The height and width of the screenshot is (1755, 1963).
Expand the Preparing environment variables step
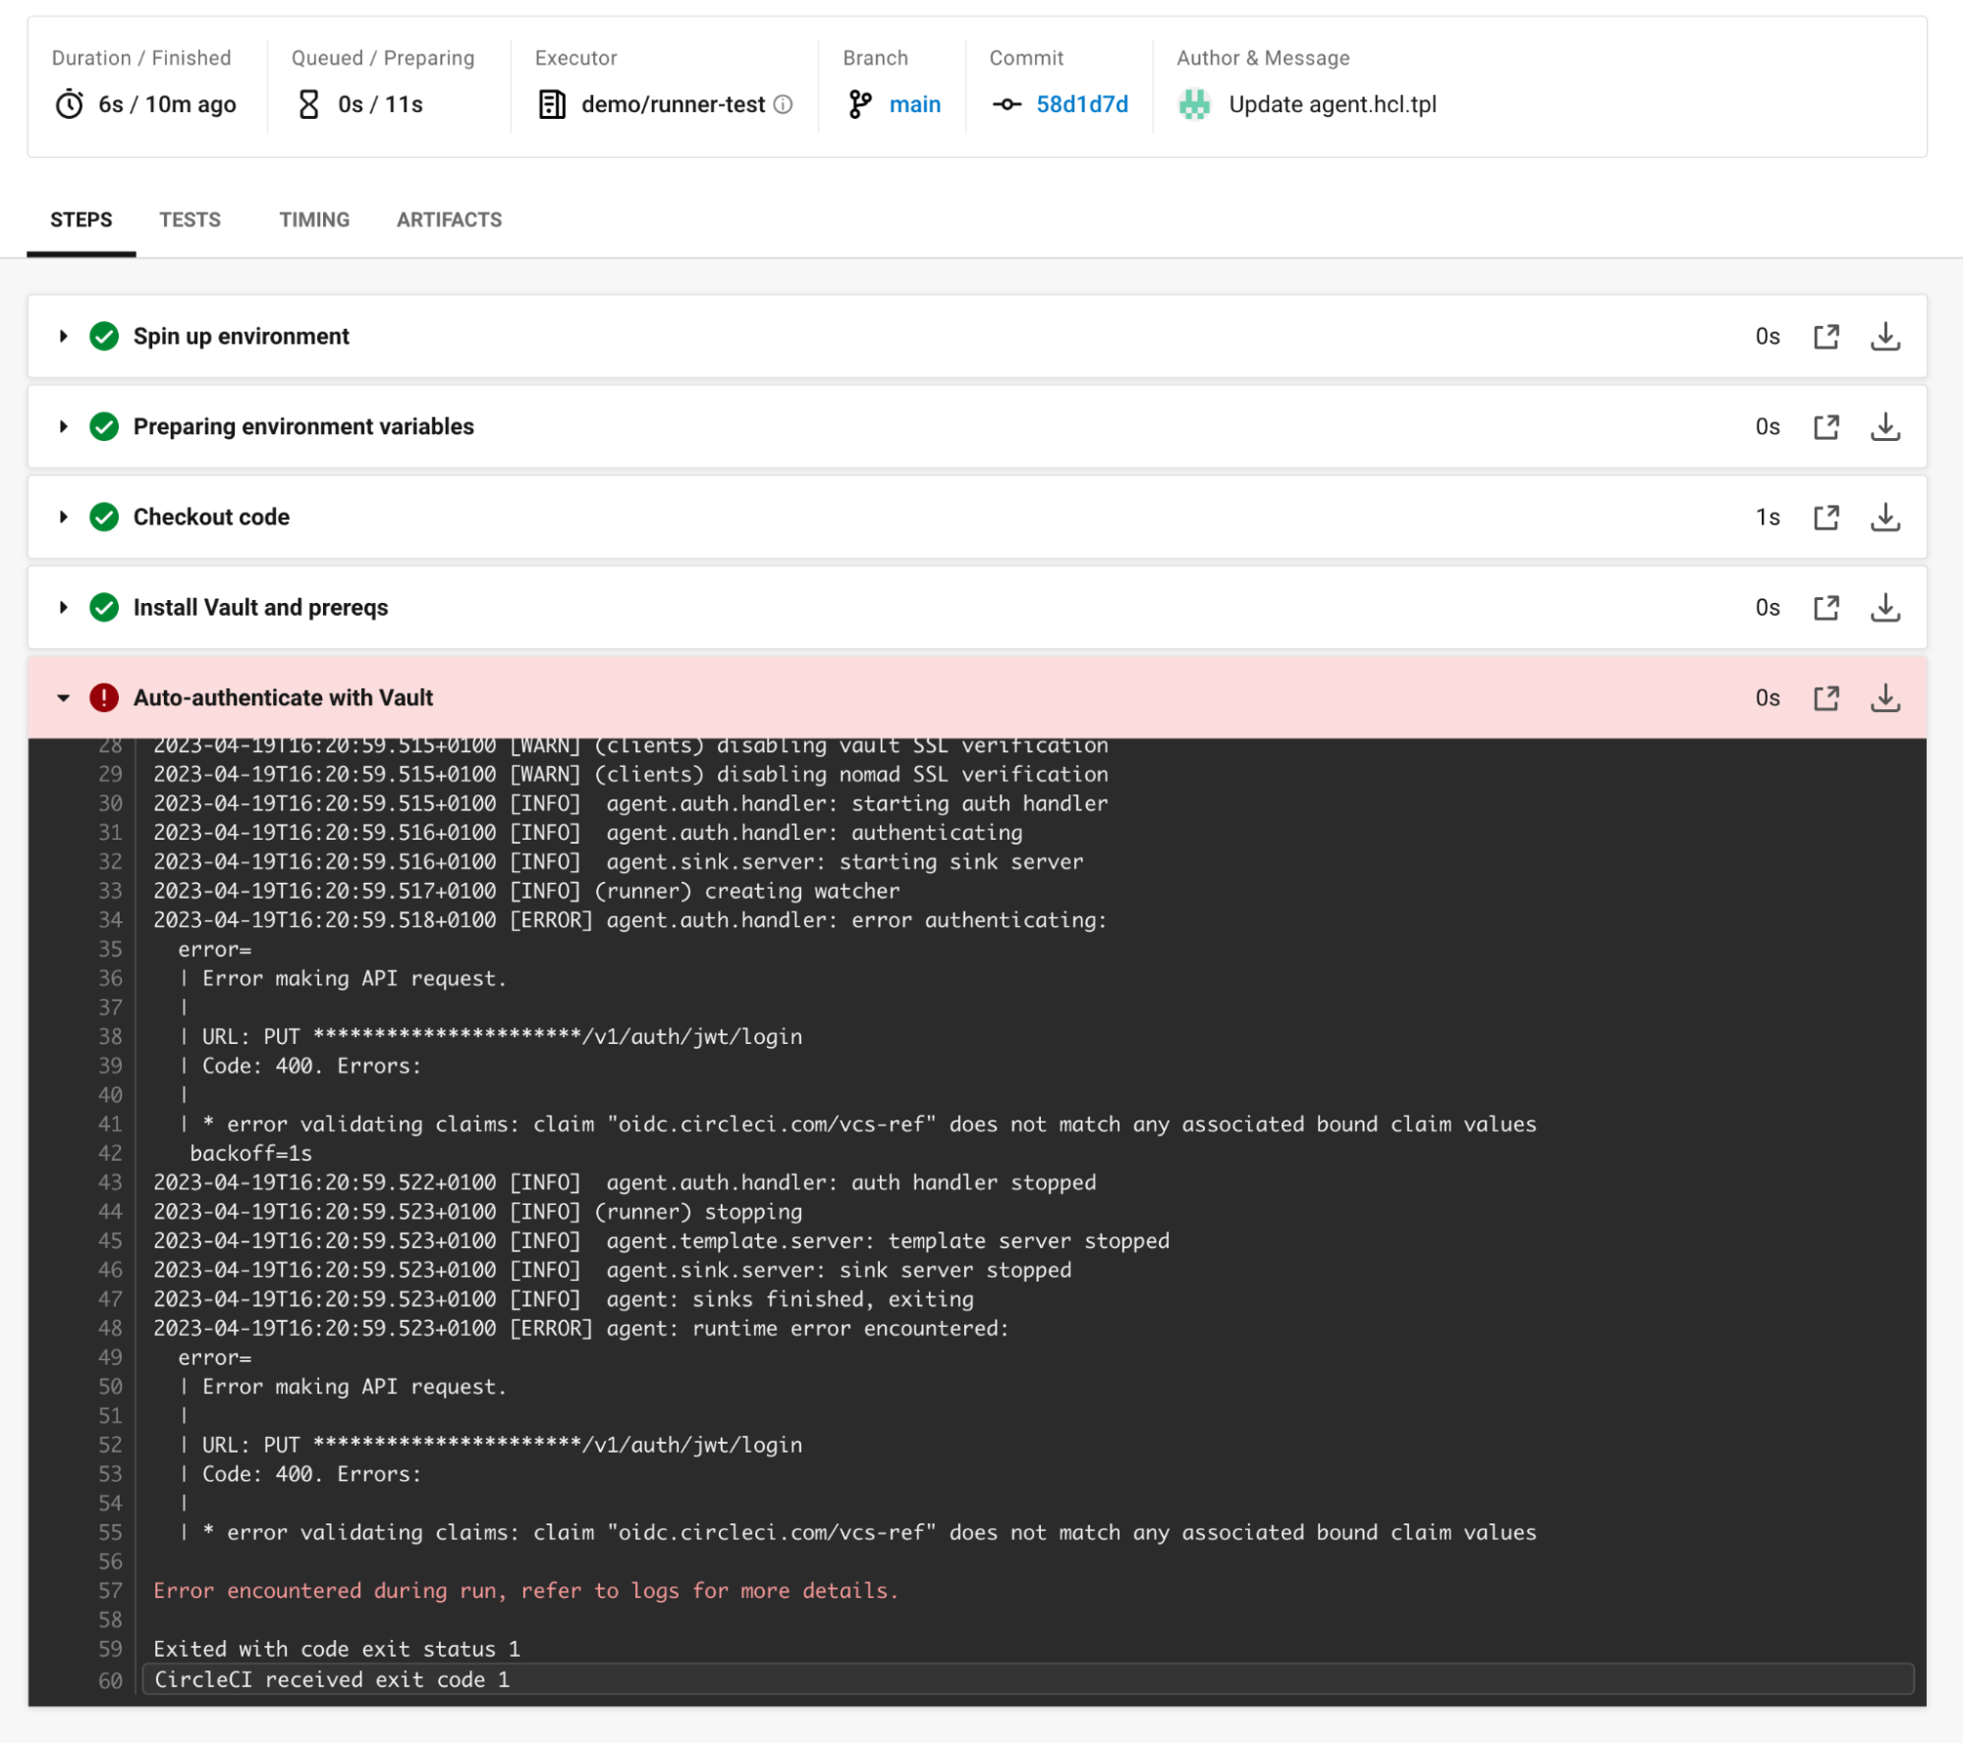pos(64,427)
